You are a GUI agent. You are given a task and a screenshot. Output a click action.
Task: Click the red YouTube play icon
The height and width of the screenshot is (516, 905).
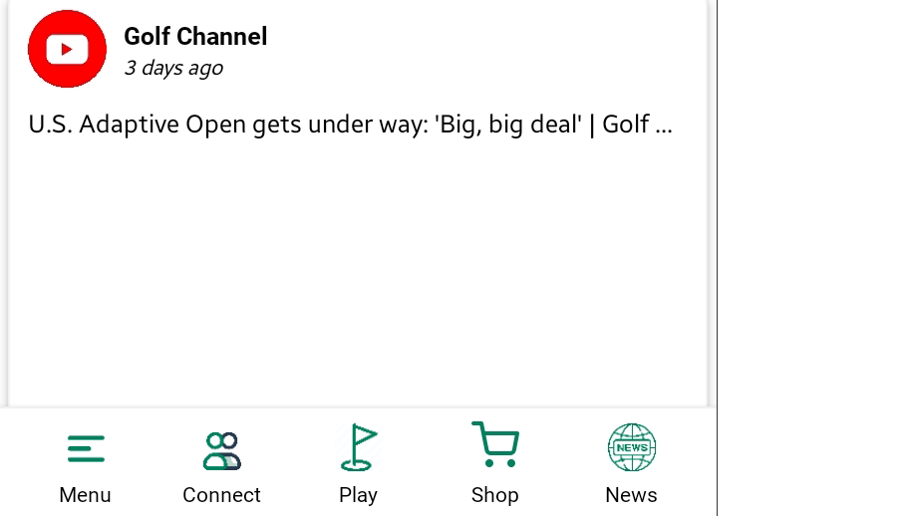tap(67, 49)
